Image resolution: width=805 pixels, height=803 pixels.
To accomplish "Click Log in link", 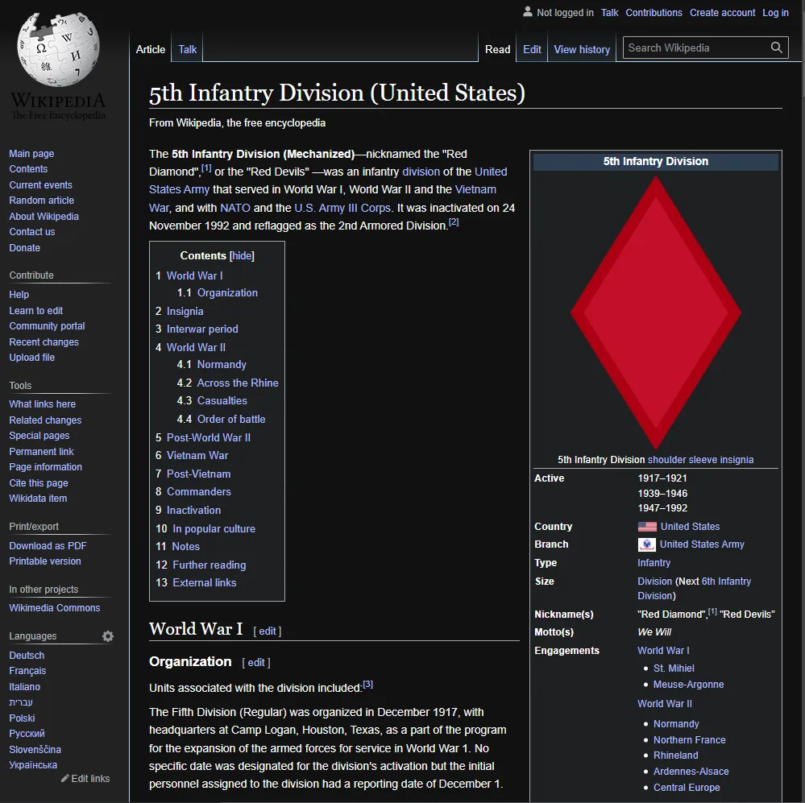I will (x=775, y=12).
